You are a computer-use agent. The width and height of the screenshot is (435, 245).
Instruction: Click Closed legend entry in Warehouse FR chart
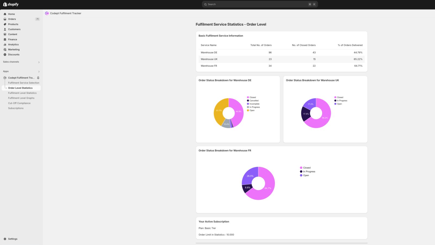(x=305, y=168)
